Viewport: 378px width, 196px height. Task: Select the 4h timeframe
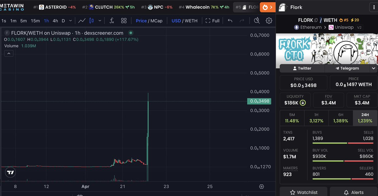(x=55, y=21)
